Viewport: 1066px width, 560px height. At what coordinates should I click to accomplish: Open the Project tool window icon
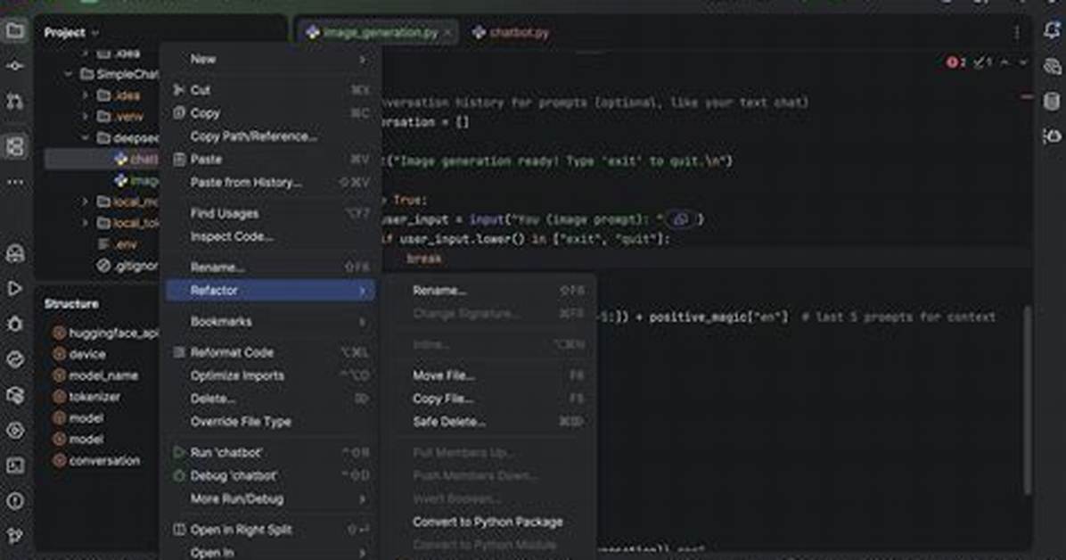tap(15, 30)
